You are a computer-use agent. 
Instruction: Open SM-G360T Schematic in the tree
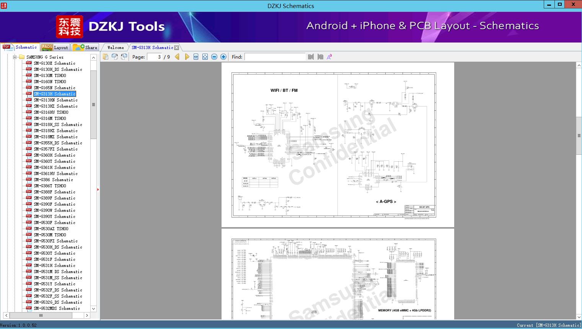[54, 161]
